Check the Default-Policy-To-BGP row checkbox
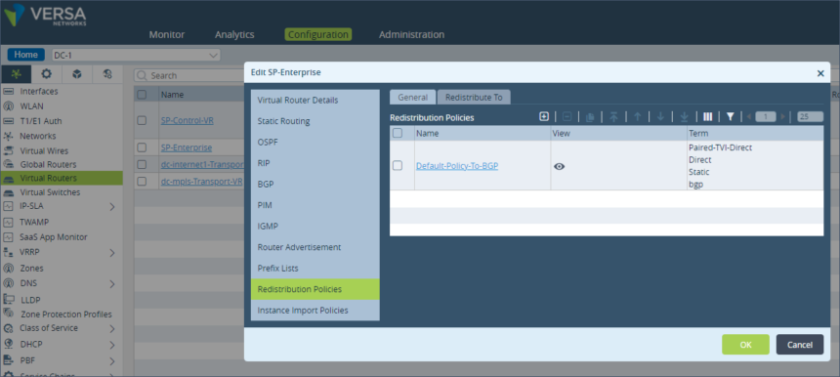Image resolution: width=840 pixels, height=377 pixels. [x=398, y=165]
